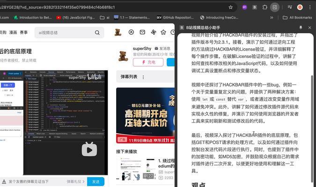Click the 观点 heading in summary panel

click(198, 184)
